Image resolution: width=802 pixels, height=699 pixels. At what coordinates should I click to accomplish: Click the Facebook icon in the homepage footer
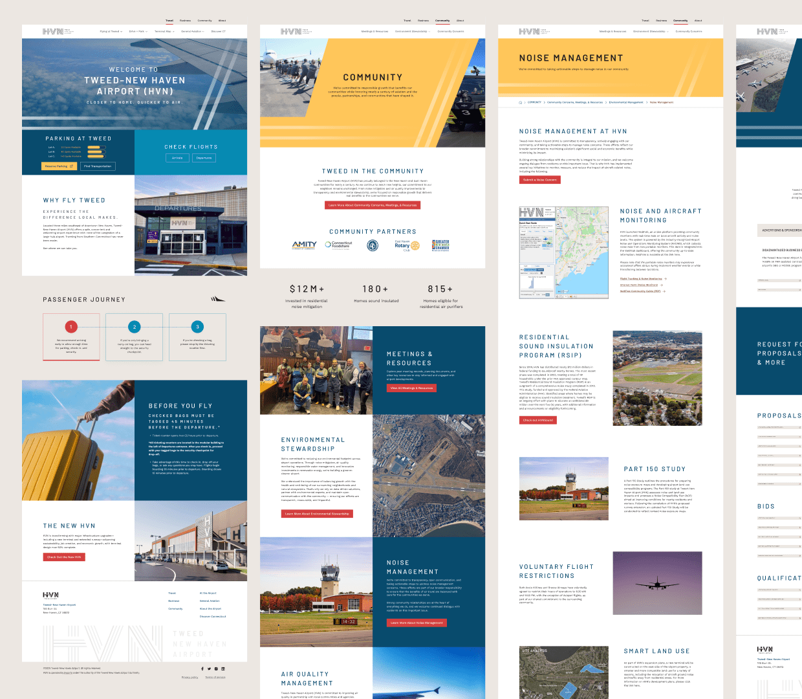202,669
